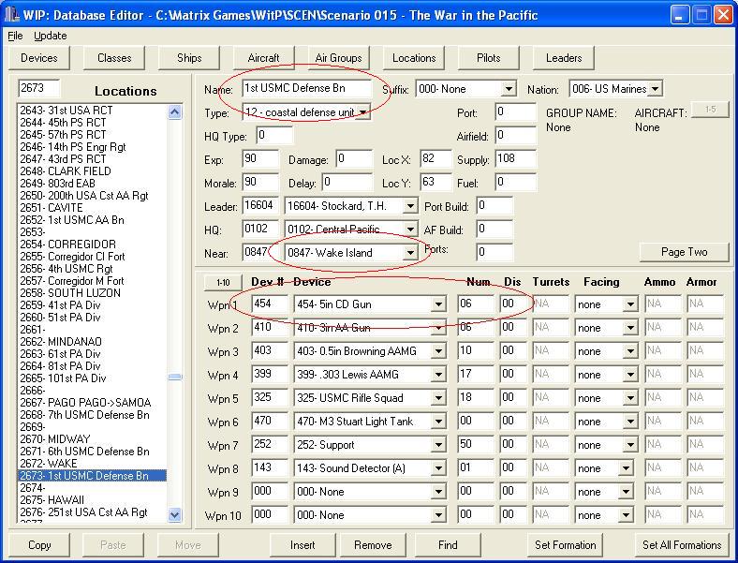738x563 pixels.
Task: Click the 1-10 weapon range button
Action: [223, 283]
